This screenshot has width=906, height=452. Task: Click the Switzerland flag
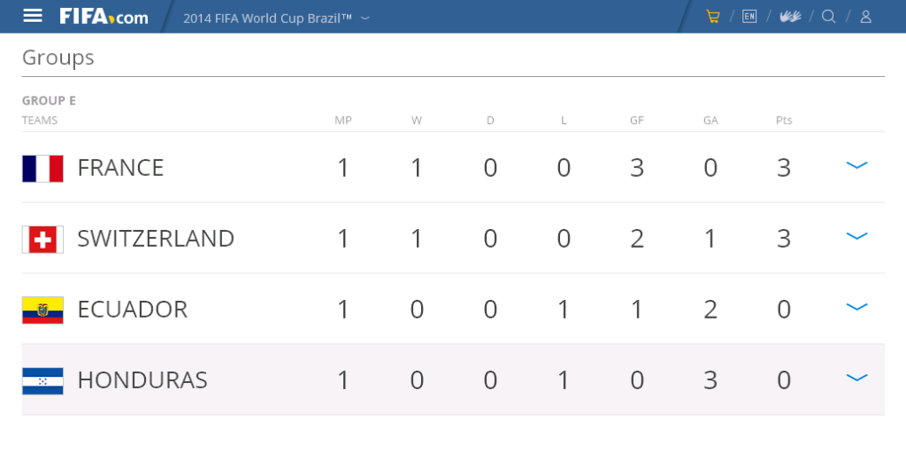pos(42,240)
